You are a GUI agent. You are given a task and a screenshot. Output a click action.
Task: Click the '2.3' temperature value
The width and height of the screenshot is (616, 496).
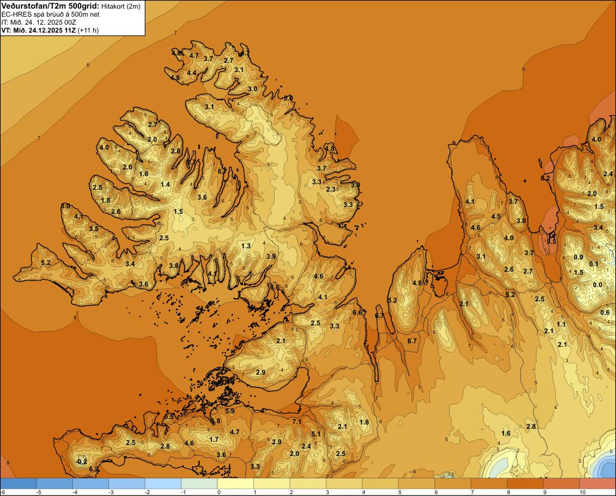[331, 189]
